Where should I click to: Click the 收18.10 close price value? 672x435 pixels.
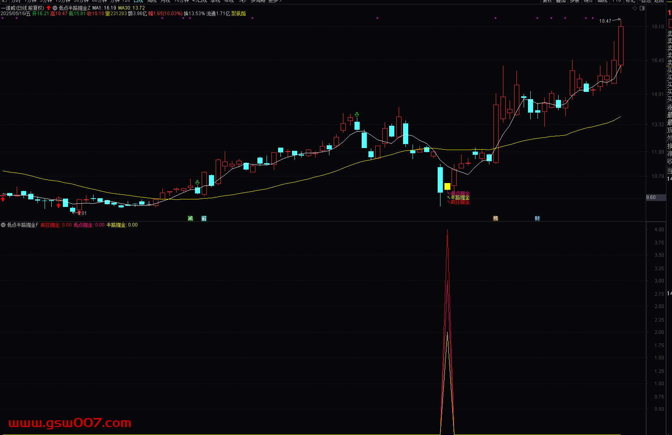click(x=95, y=14)
